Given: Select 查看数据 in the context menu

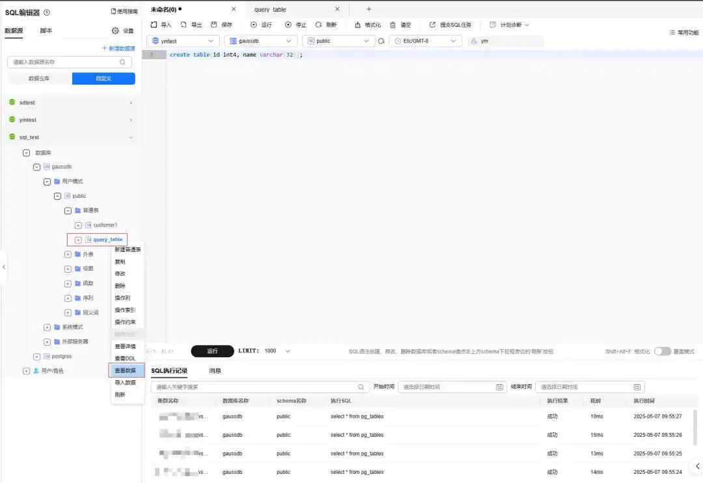Looking at the screenshot, I should click(126, 370).
